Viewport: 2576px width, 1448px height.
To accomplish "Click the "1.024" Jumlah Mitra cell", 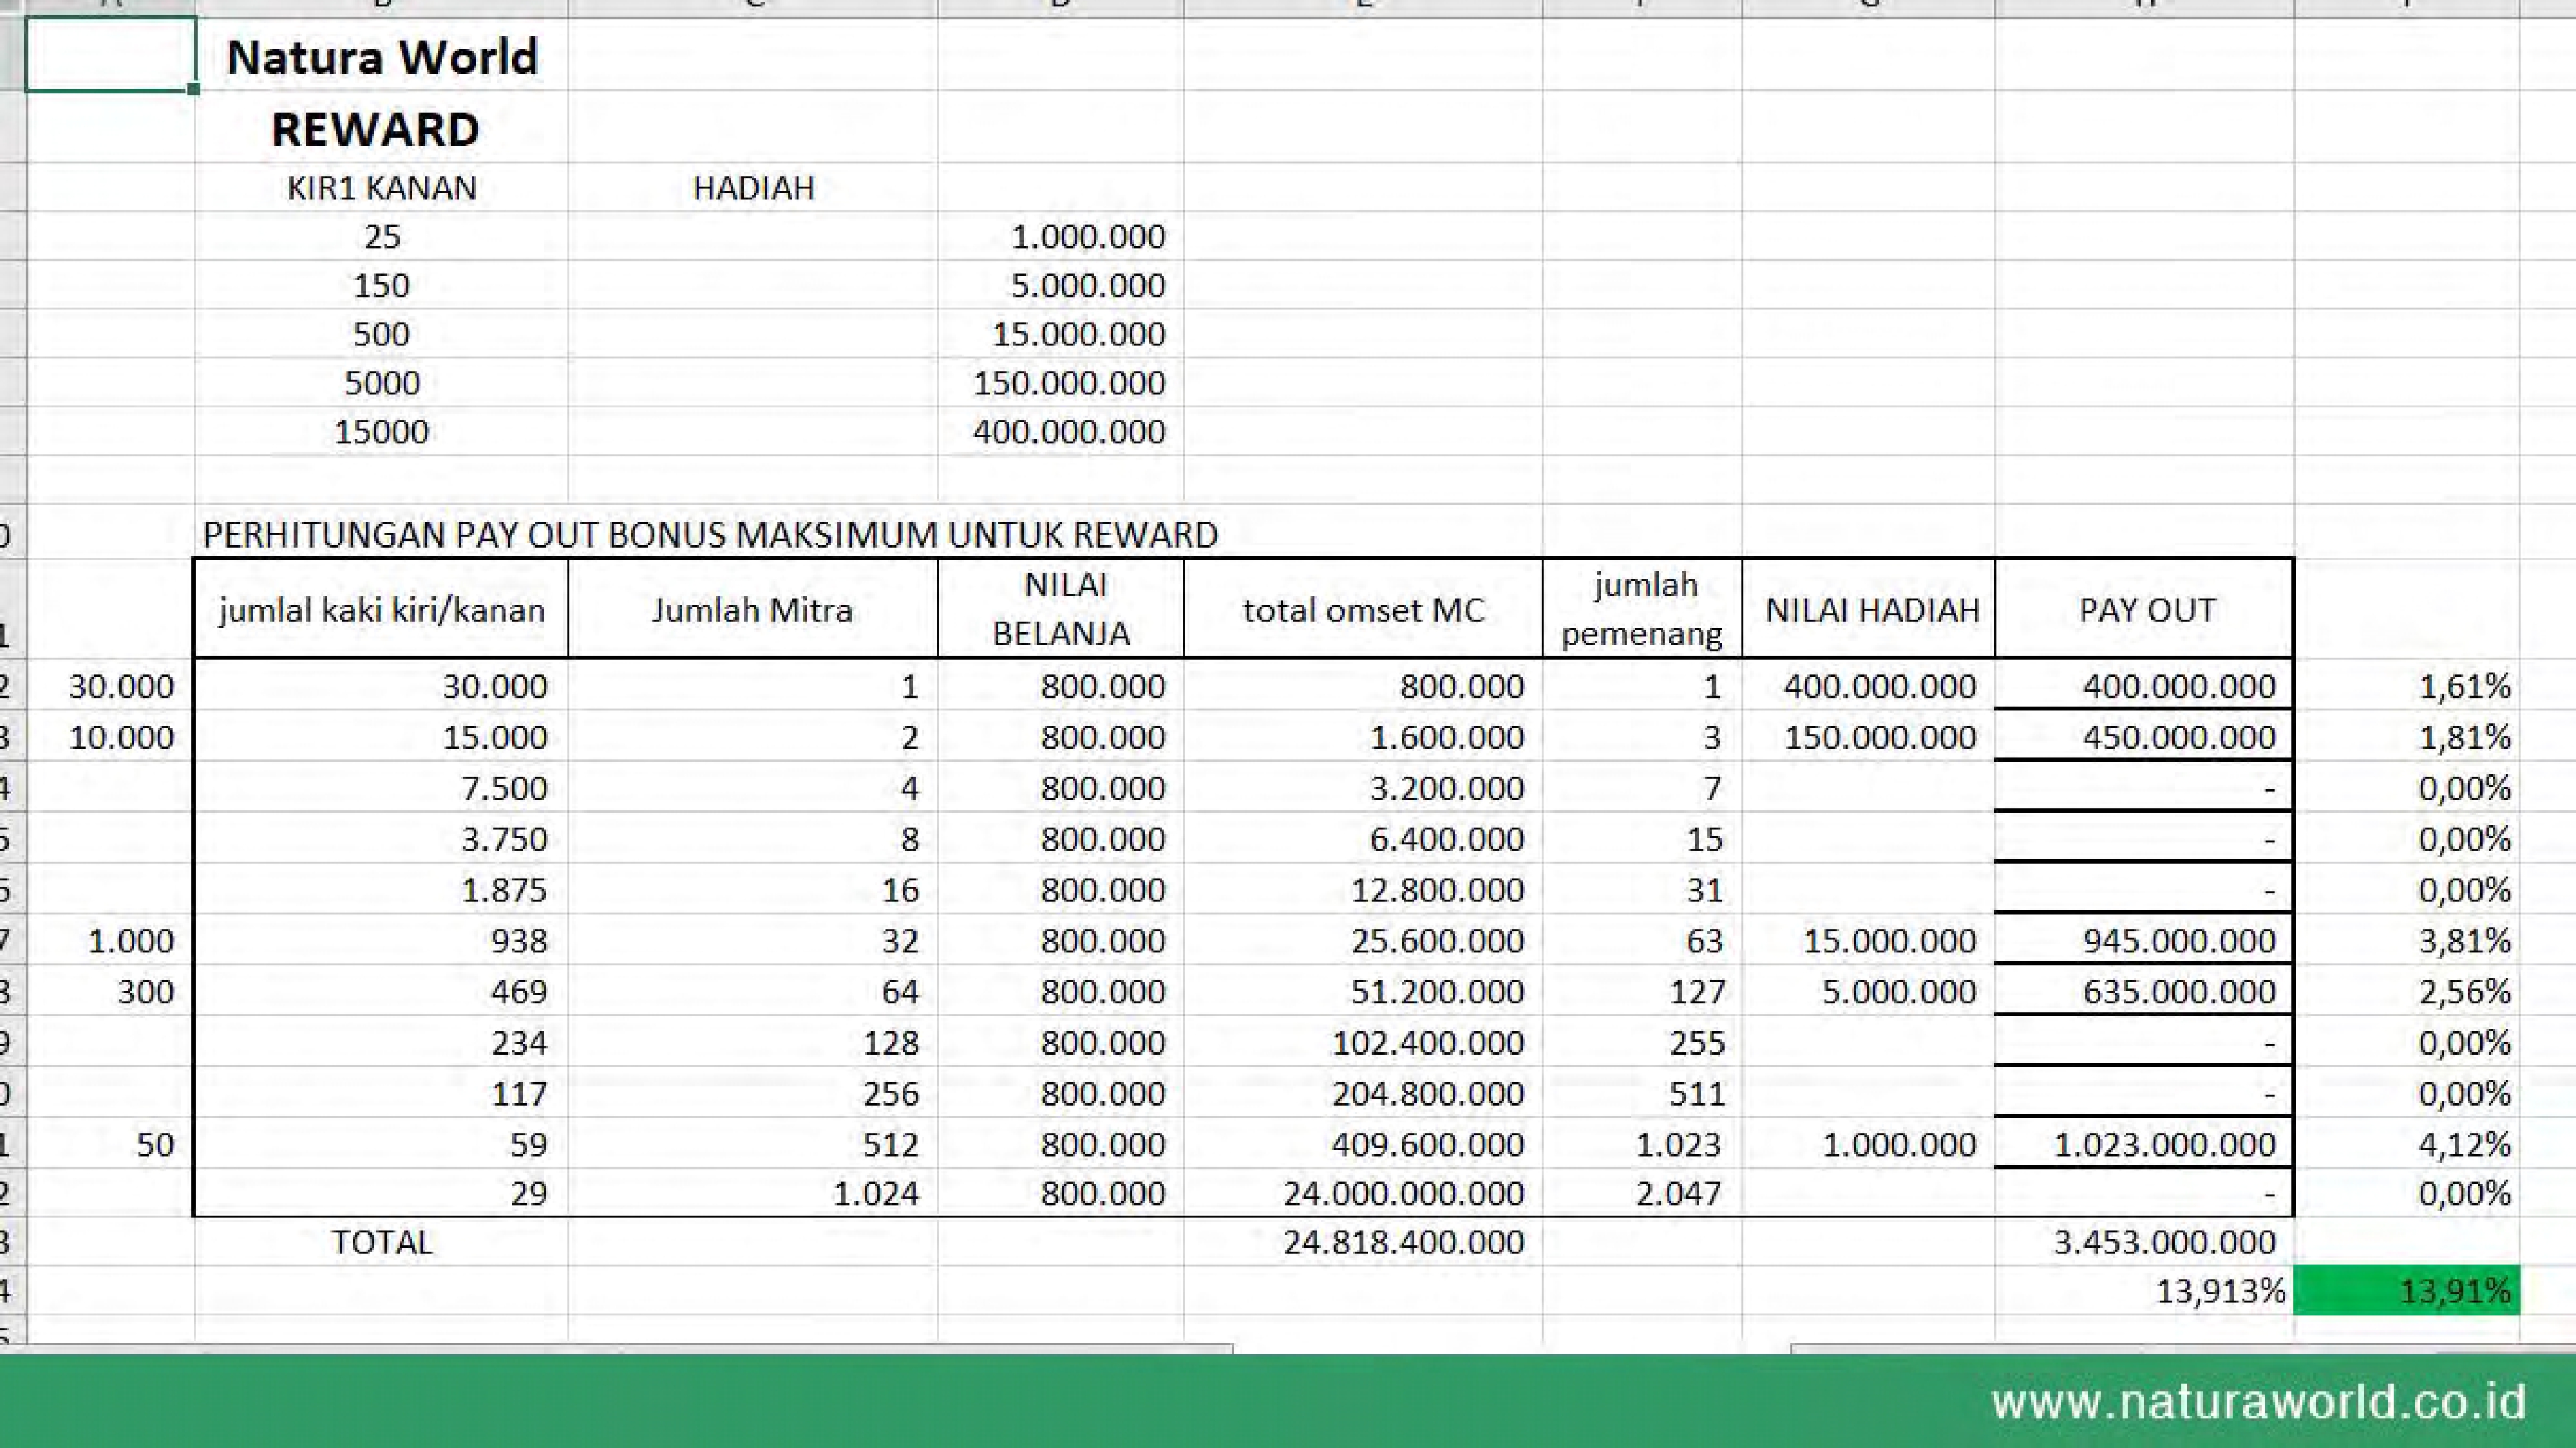I will point(753,1193).
